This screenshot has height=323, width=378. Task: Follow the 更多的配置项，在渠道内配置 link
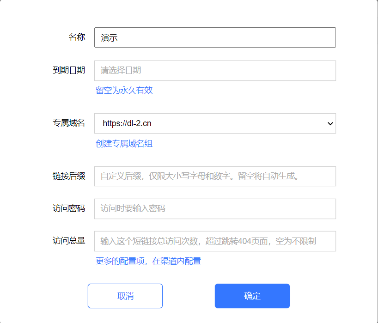tap(148, 261)
